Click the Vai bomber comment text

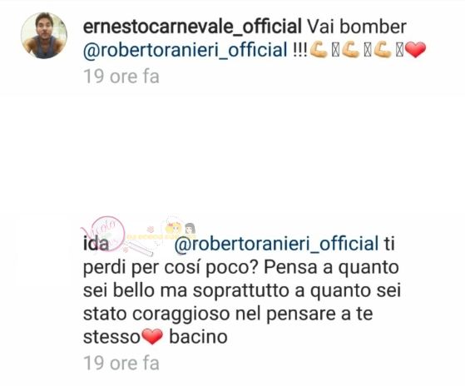[357, 27]
